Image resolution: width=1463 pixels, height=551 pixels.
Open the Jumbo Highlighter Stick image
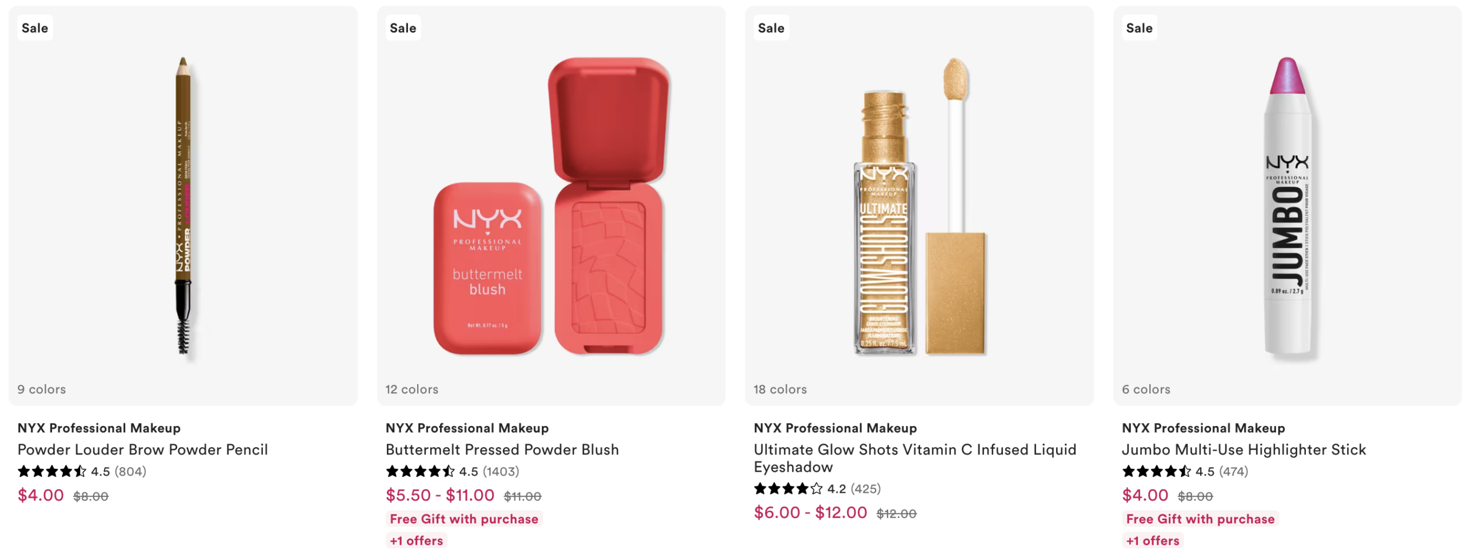(1286, 206)
